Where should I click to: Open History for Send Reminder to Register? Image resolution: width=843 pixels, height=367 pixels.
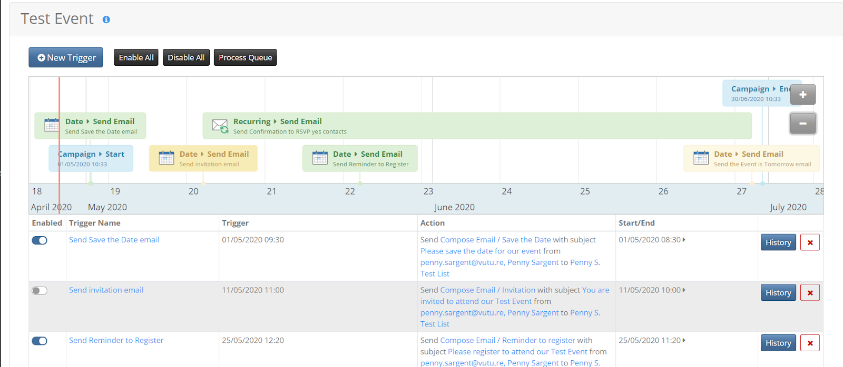tap(778, 343)
